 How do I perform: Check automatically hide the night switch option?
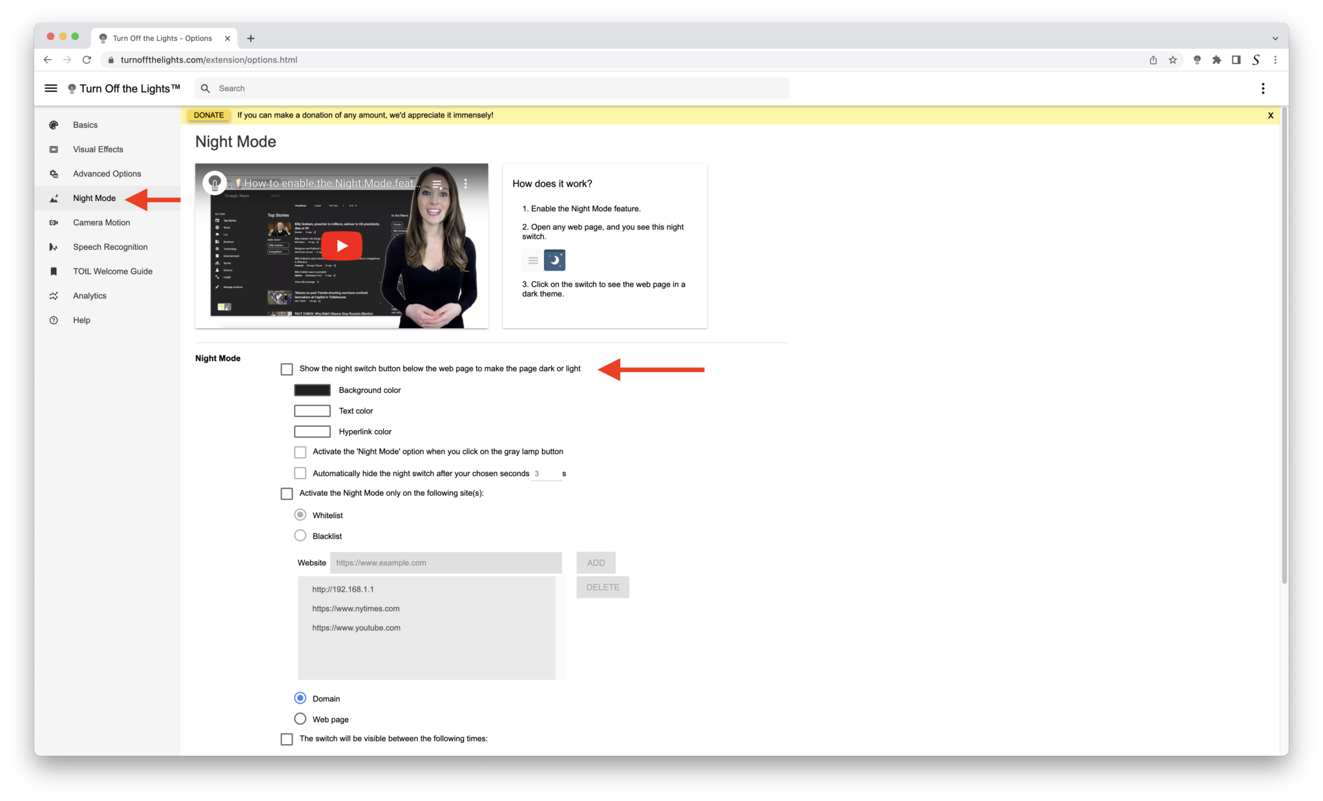point(300,473)
